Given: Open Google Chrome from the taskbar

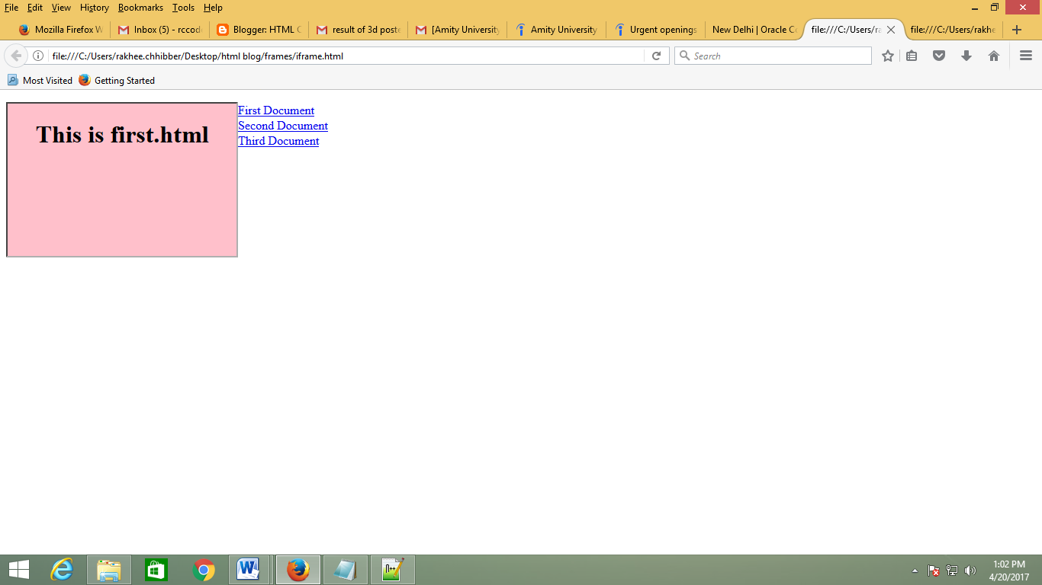Looking at the screenshot, I should (x=203, y=569).
